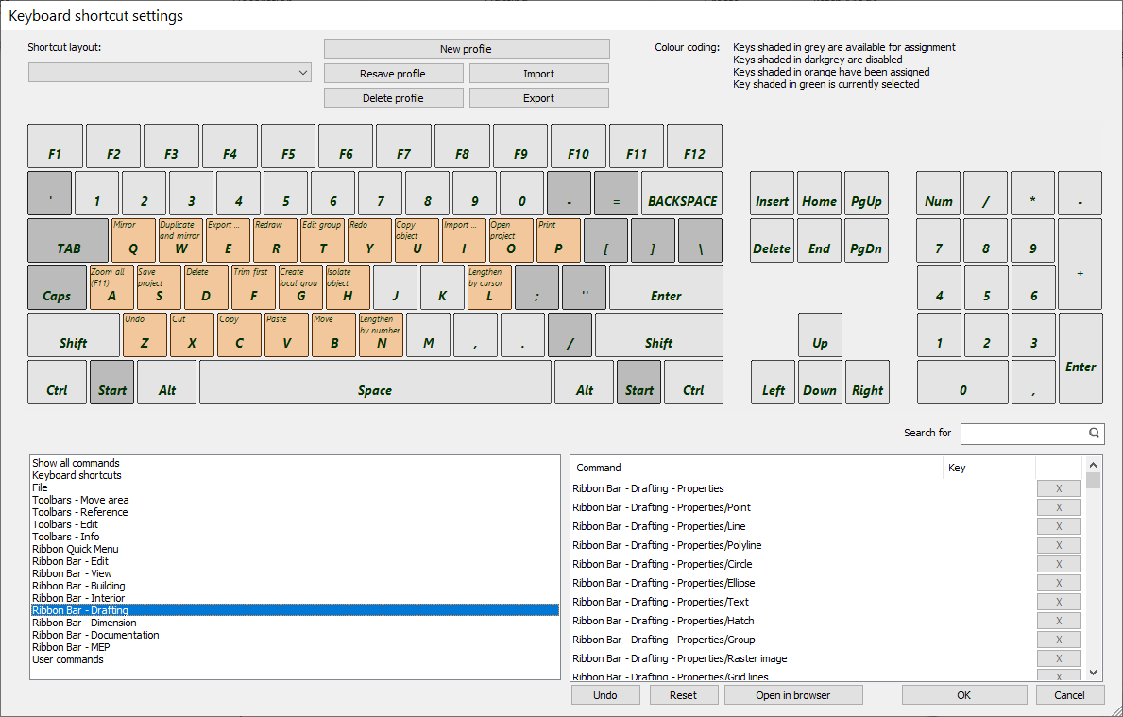This screenshot has width=1123, height=717.
Task: Clear shortcut for Properties/Hatch with X
Action: click(1059, 621)
